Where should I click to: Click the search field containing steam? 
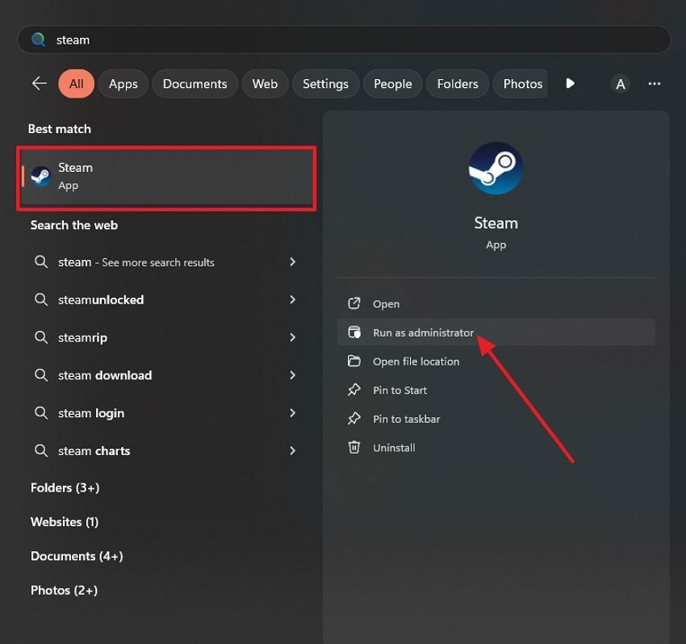(344, 40)
